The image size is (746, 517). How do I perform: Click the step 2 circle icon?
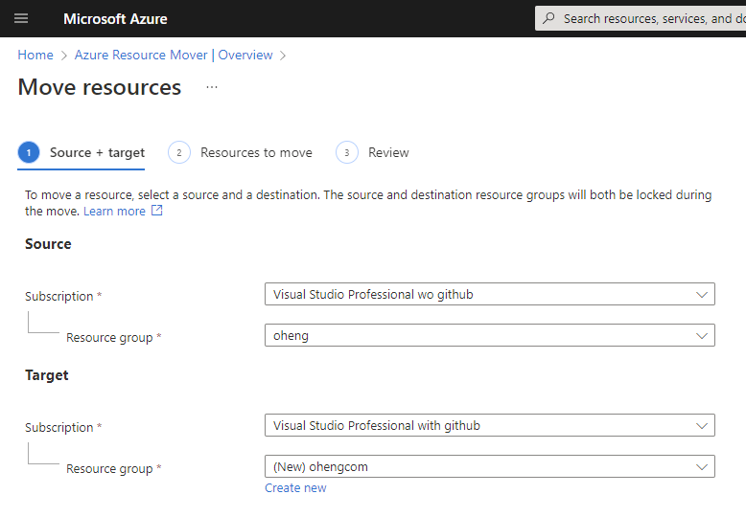[x=178, y=152]
